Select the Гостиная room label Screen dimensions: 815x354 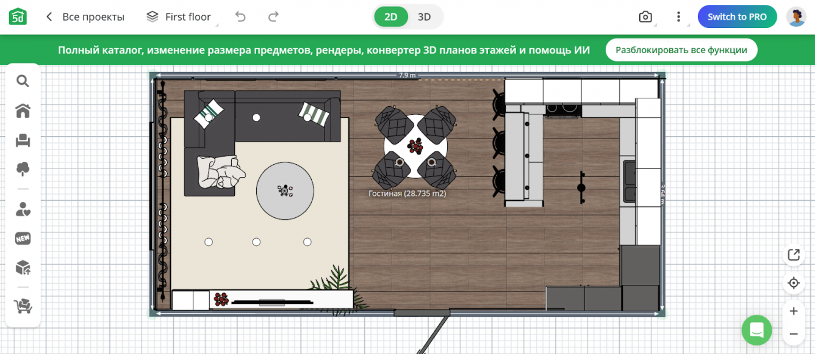[407, 193]
